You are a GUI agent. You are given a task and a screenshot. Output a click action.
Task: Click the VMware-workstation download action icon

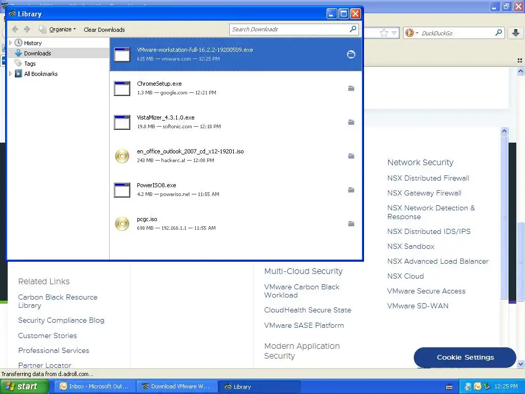coord(351,54)
